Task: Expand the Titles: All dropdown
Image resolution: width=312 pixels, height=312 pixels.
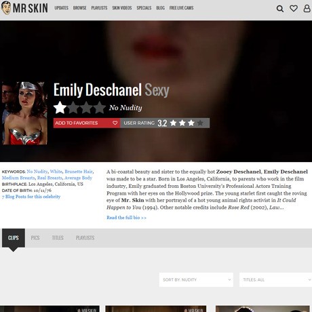Action: point(275,279)
